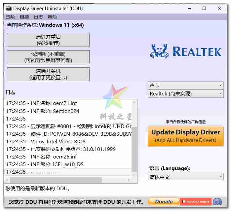The image size is (231, 211).
Task: Click the 清除并重启 (强烈推荐) button
Action: 48,40
